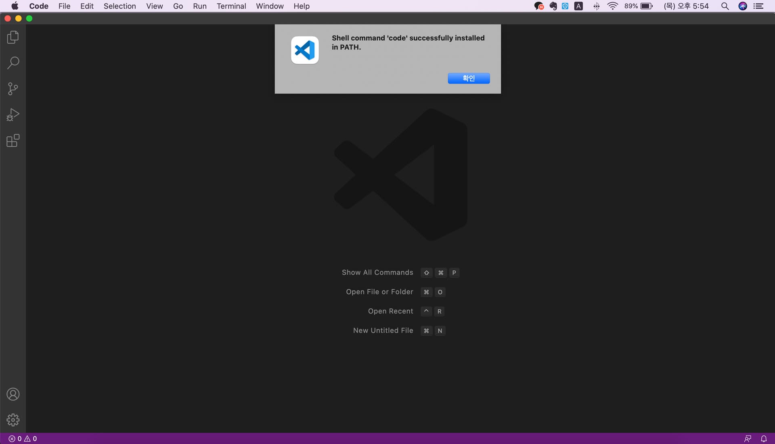
Task: Open the Extensions view
Action: click(x=13, y=140)
